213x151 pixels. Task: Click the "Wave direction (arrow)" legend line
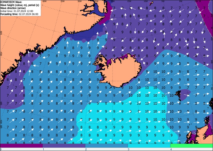(13, 8)
